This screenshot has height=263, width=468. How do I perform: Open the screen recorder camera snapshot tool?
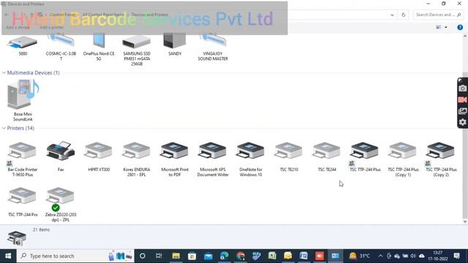point(462,88)
